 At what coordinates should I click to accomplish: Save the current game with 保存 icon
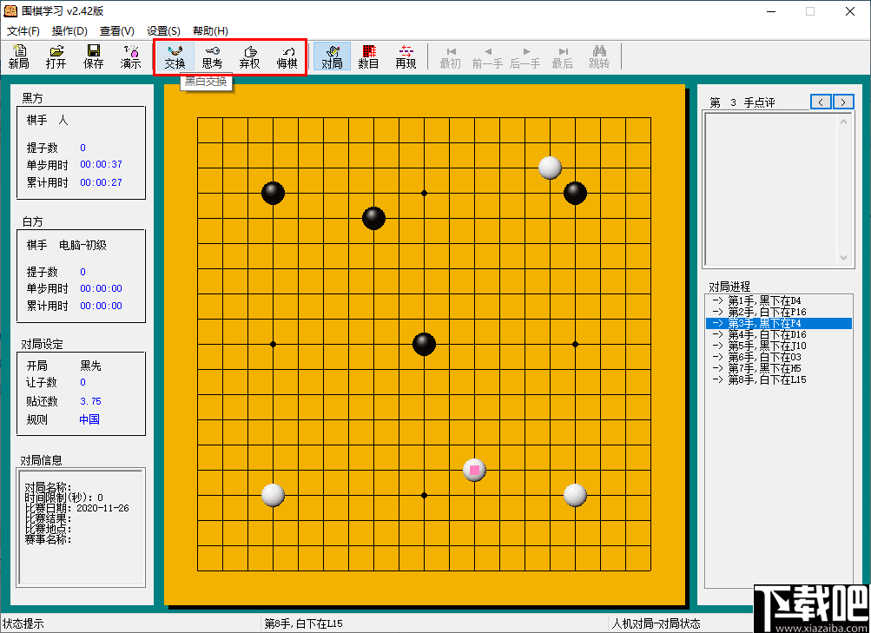click(93, 56)
